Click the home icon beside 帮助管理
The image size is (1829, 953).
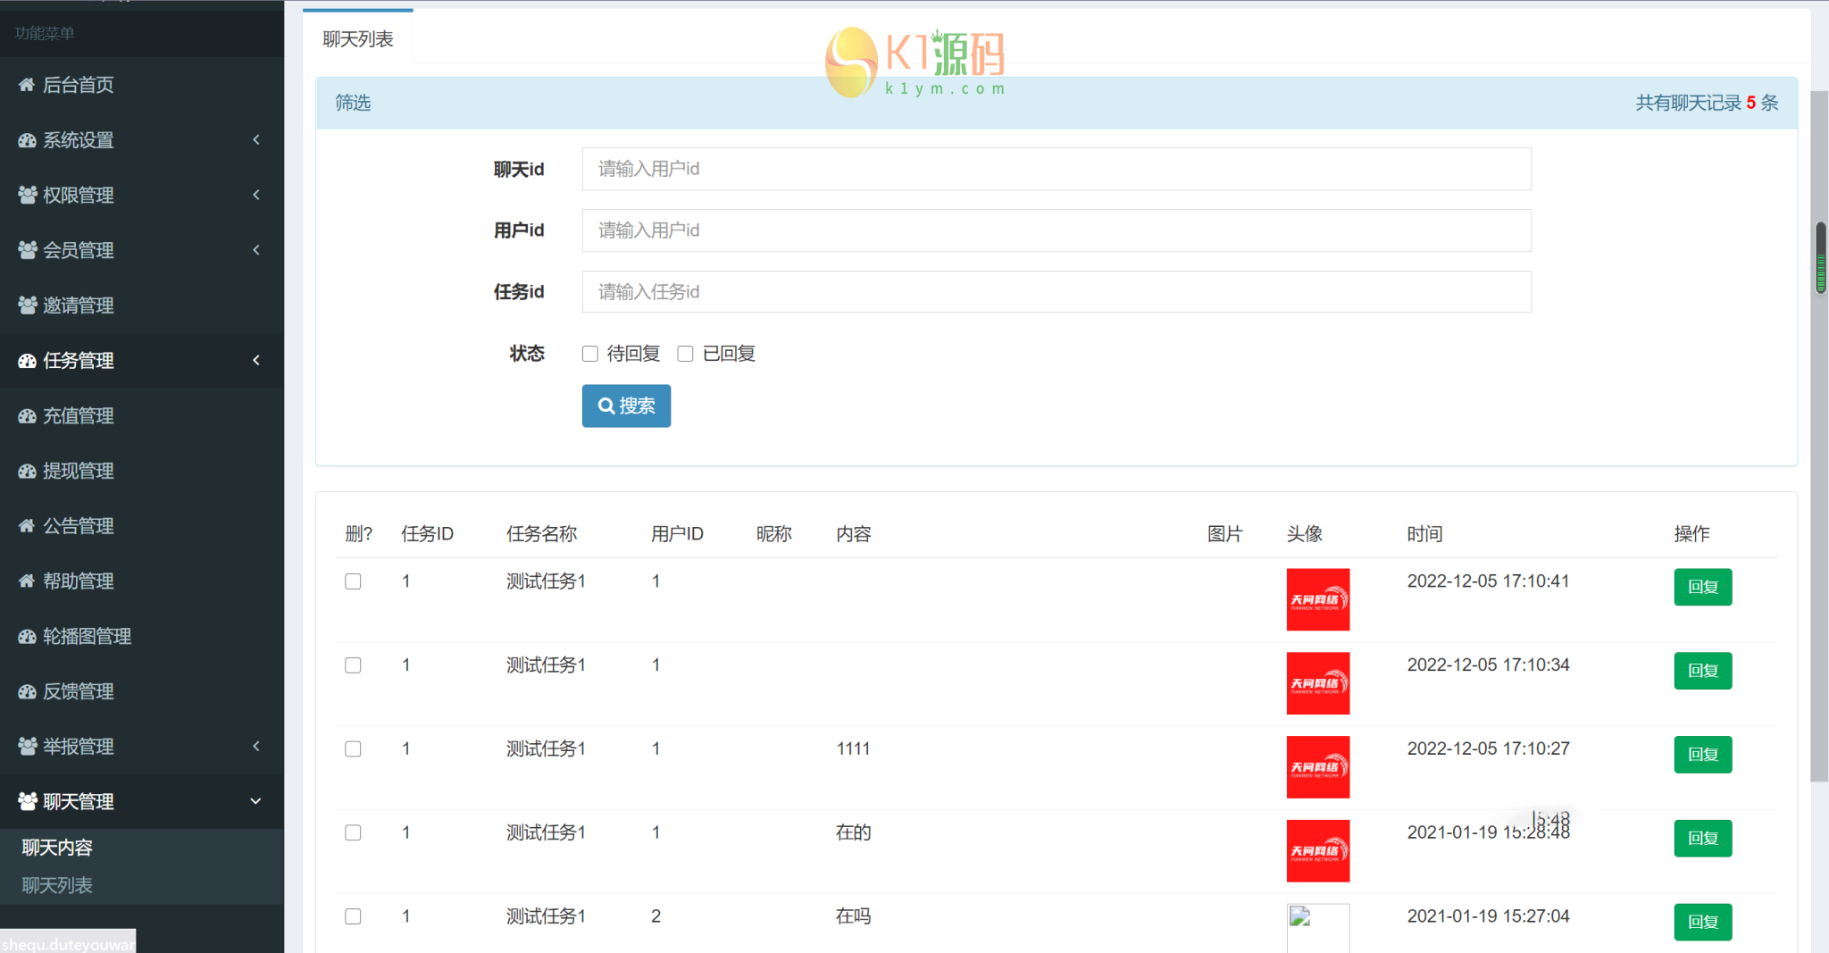click(27, 581)
